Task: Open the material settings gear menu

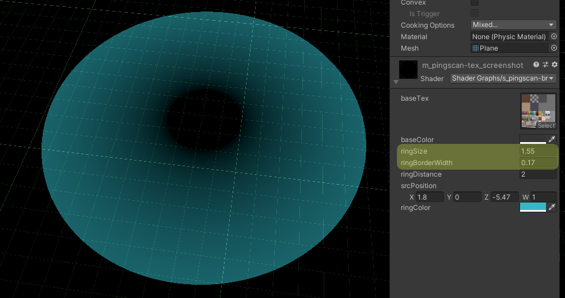Action: tap(555, 65)
